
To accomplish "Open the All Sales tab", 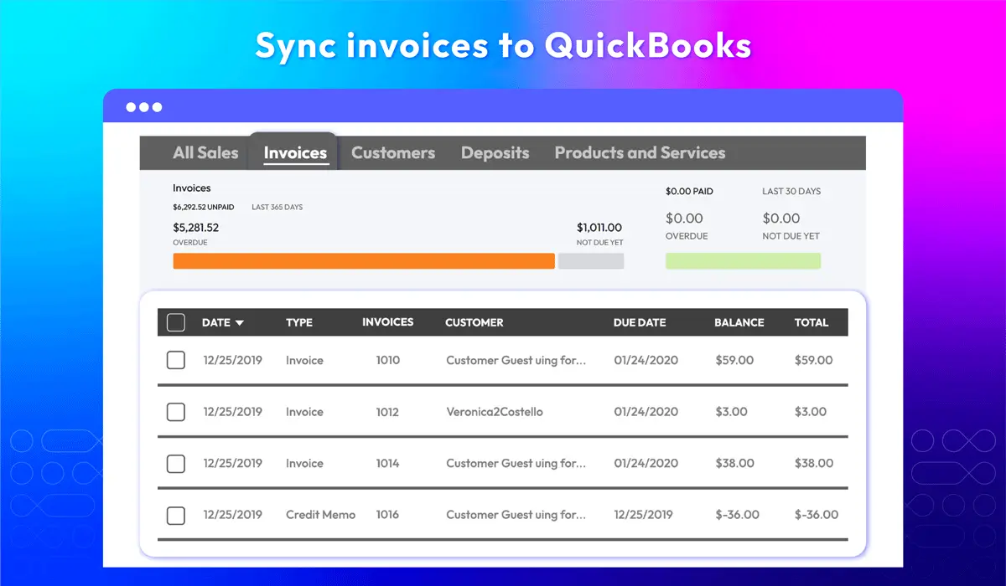I will pyautogui.click(x=205, y=153).
